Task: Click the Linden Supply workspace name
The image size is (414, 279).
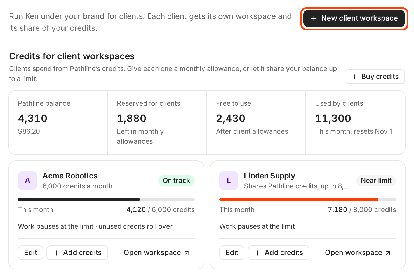Action: [x=270, y=176]
